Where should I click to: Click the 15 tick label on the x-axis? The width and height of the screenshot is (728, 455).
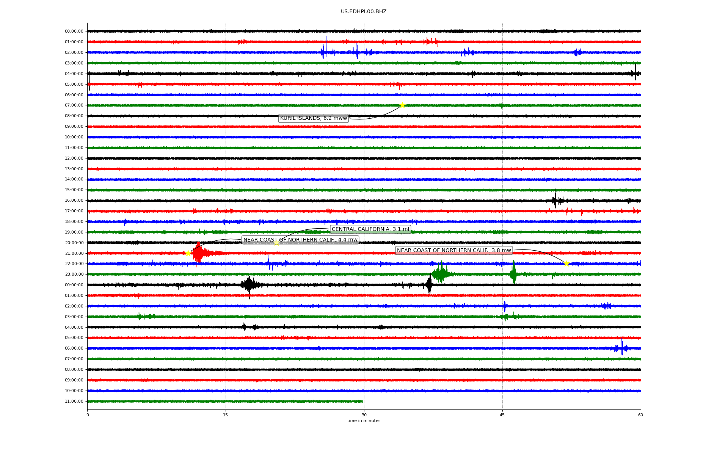226,415
